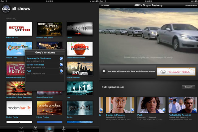Click Cougar Town title link
Viewport: 198px width, 132px height.
[x=12, y=57]
